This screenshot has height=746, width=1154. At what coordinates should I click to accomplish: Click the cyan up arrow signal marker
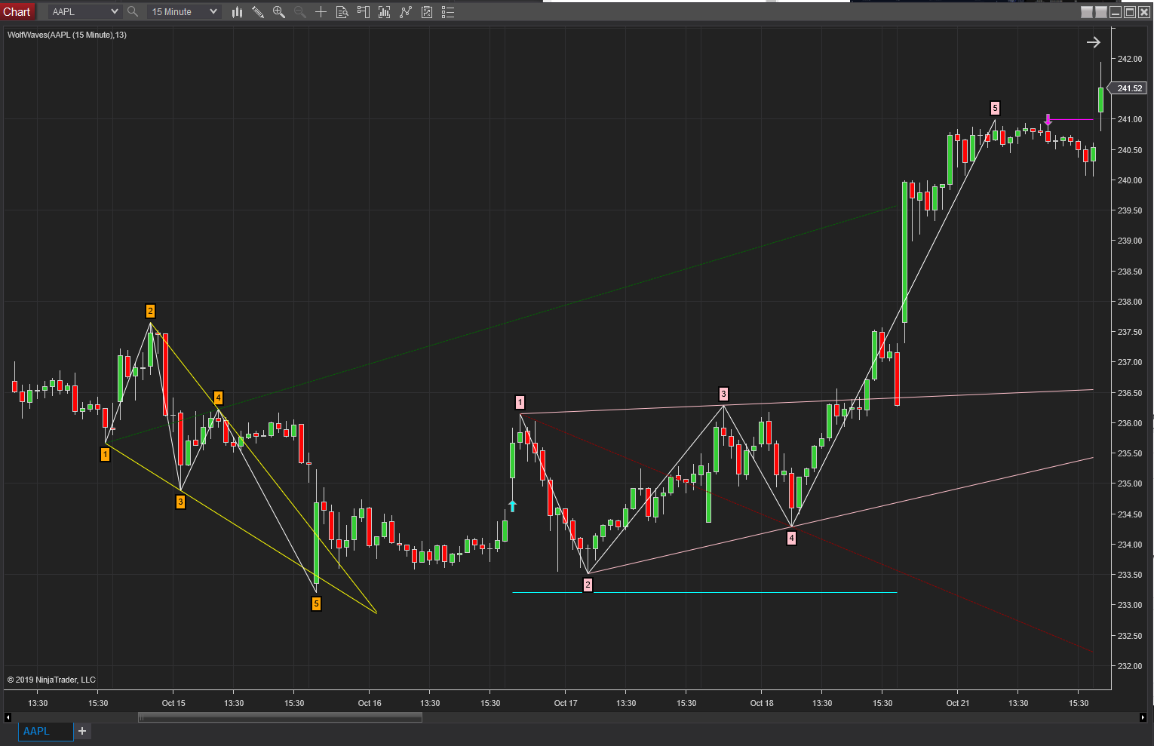pos(512,506)
